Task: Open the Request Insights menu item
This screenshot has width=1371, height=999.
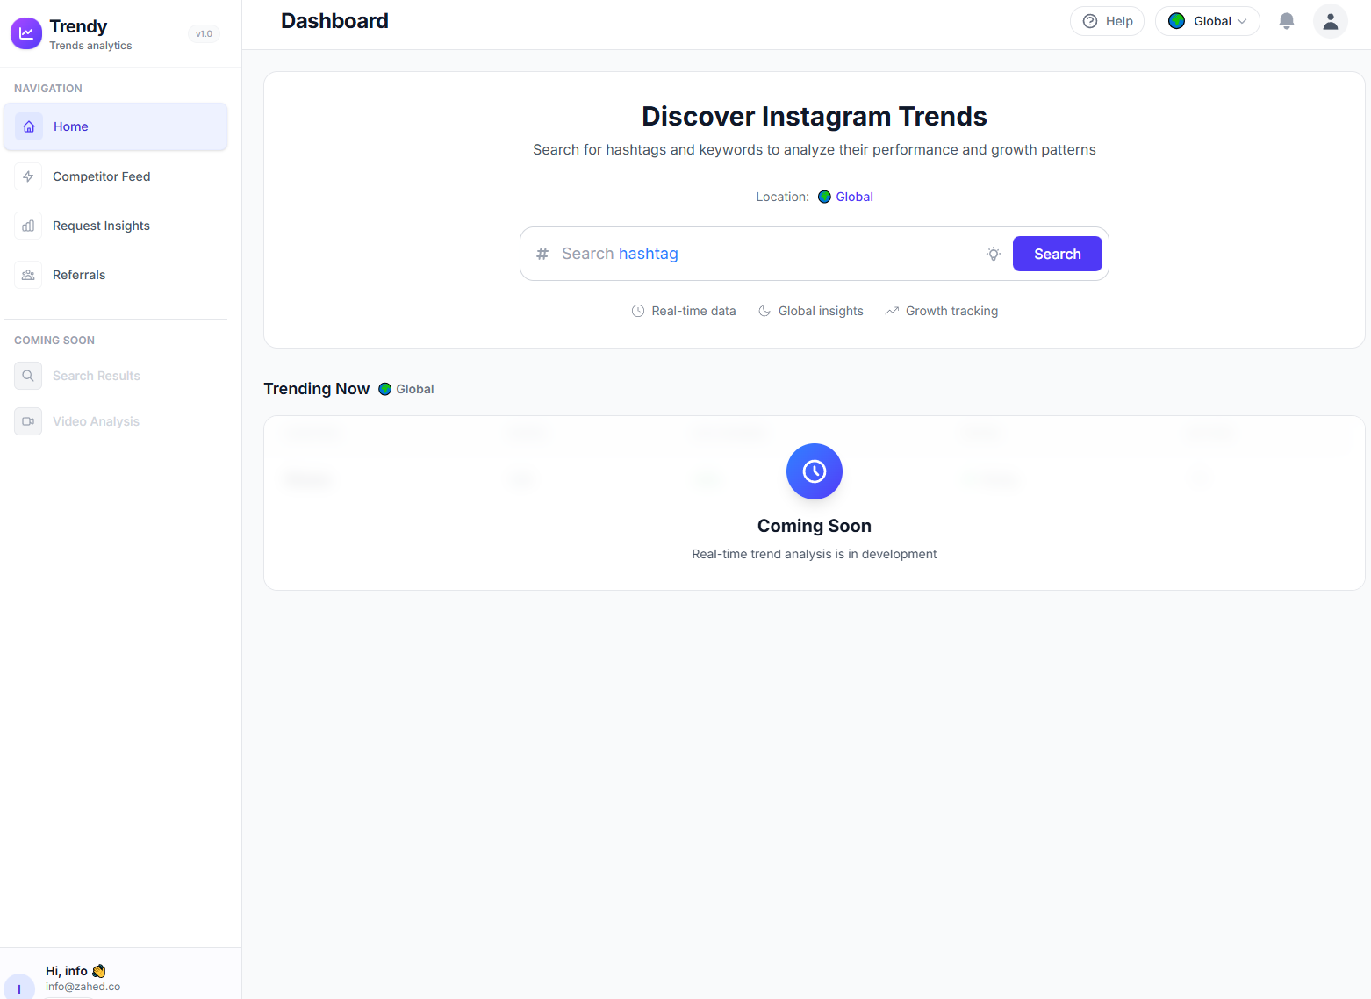Action: click(101, 226)
